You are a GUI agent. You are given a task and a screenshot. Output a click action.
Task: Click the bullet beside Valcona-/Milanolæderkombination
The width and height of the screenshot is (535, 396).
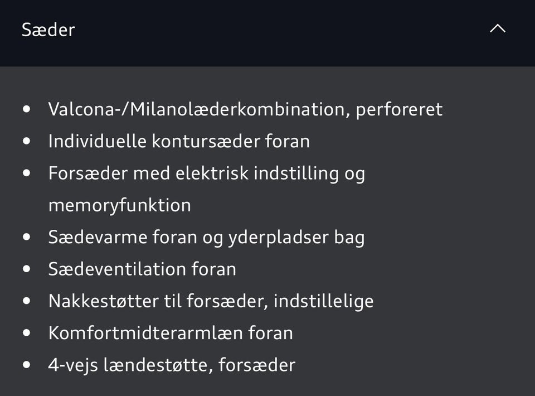(x=27, y=109)
